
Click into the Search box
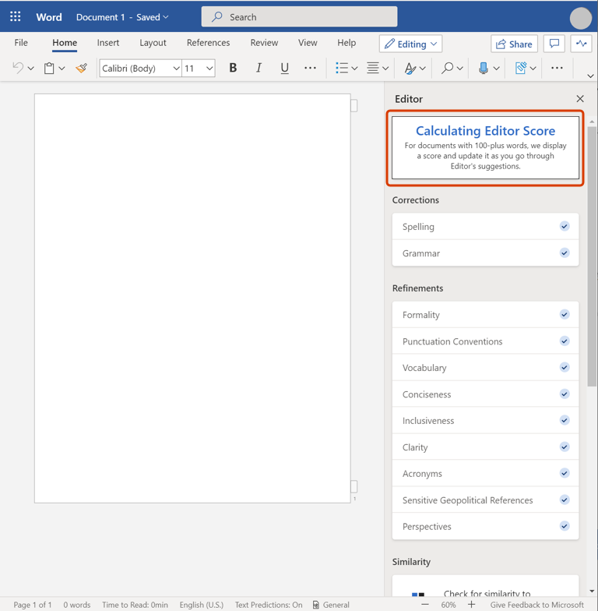300,16
